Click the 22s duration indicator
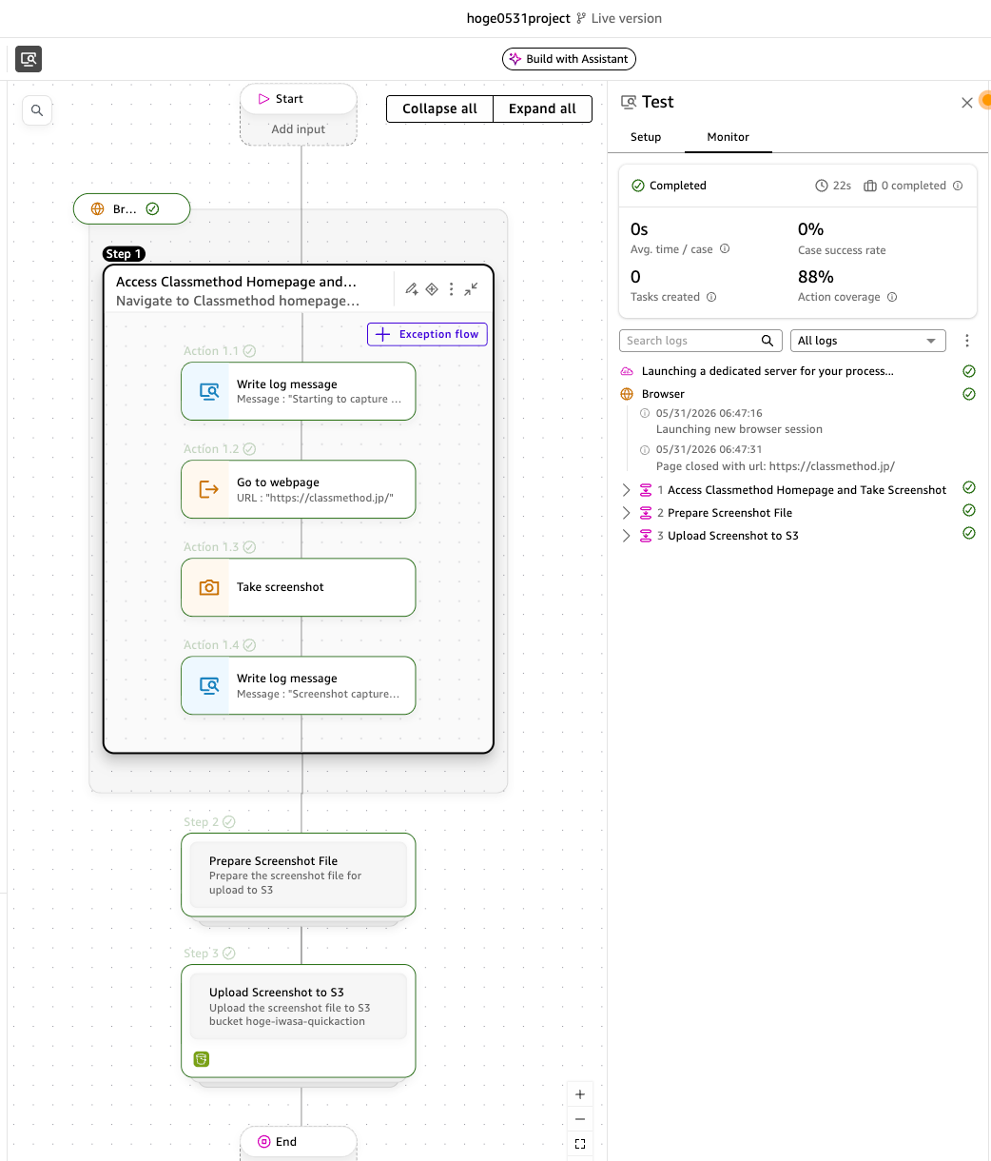The image size is (991, 1161). 833,186
